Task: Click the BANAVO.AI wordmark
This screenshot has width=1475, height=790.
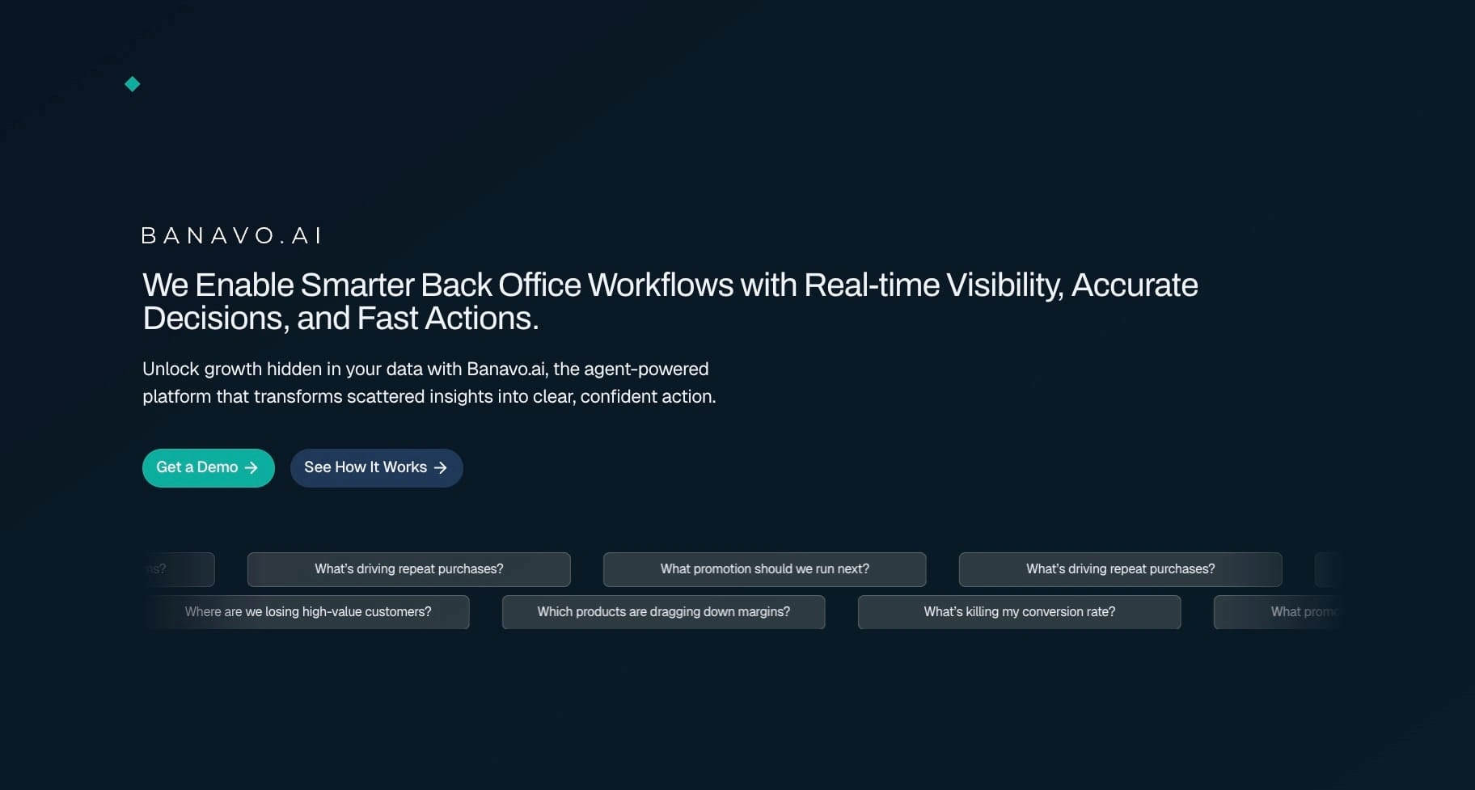Action: (231, 235)
